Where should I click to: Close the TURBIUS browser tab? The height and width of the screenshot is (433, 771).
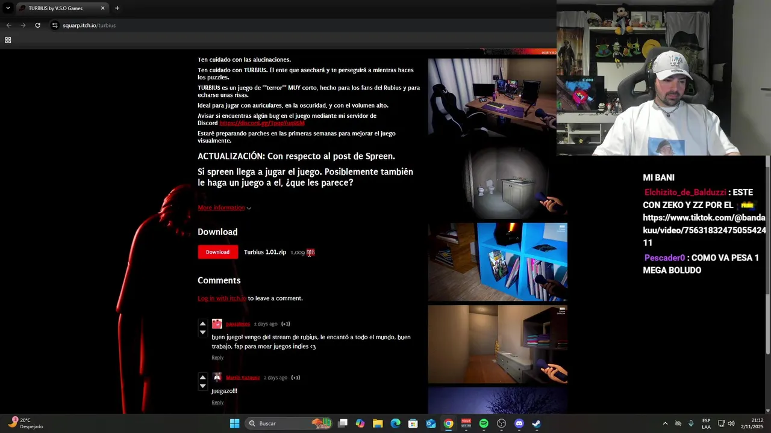click(102, 8)
